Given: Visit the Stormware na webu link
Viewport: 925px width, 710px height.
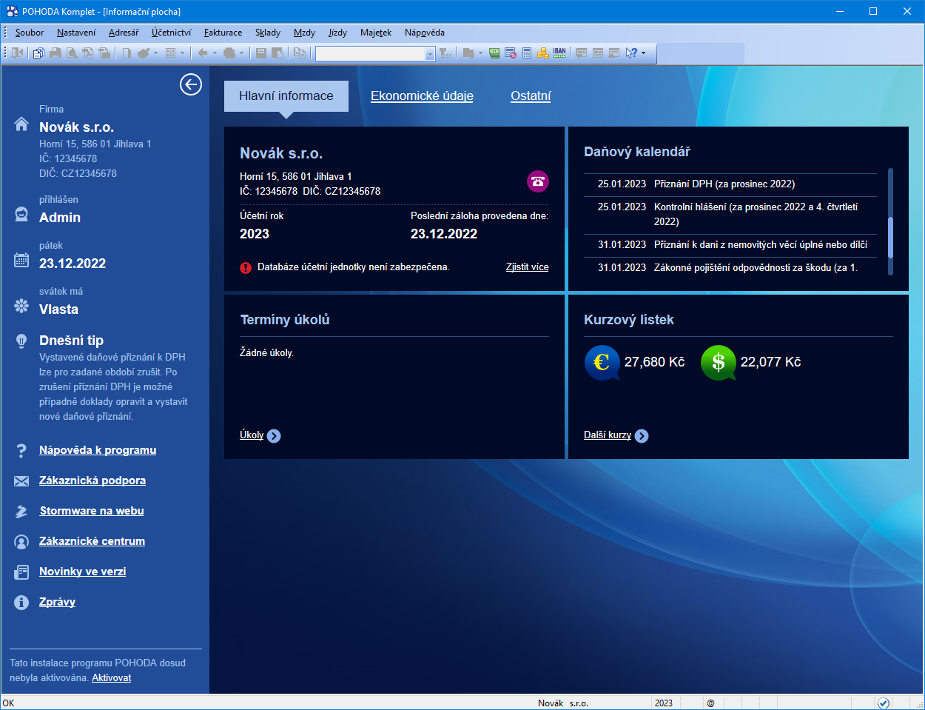Looking at the screenshot, I should (92, 511).
